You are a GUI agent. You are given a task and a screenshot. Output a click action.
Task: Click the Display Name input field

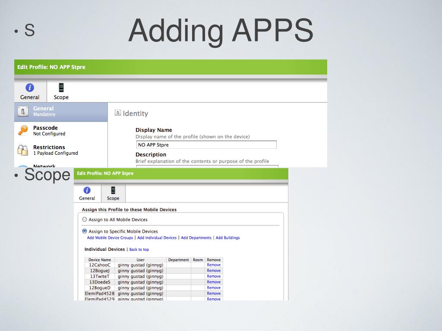point(206,145)
